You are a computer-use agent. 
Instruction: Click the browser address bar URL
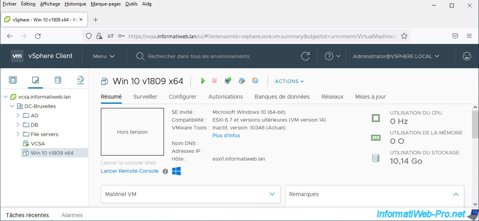click(262, 36)
